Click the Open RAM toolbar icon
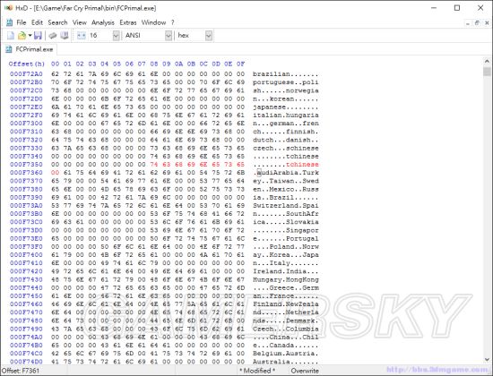The height and width of the screenshot is (376, 493). 65,36
